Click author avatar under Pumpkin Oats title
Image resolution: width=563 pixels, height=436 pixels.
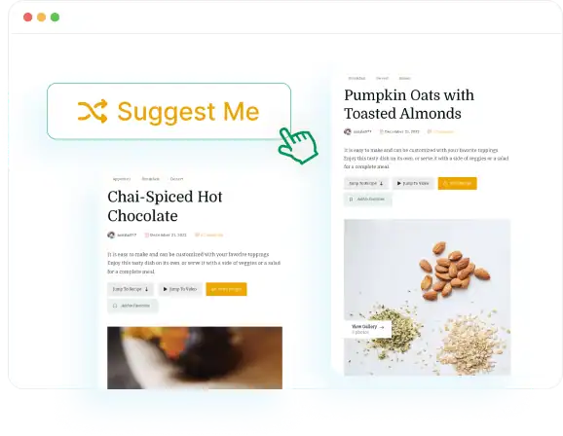click(347, 131)
